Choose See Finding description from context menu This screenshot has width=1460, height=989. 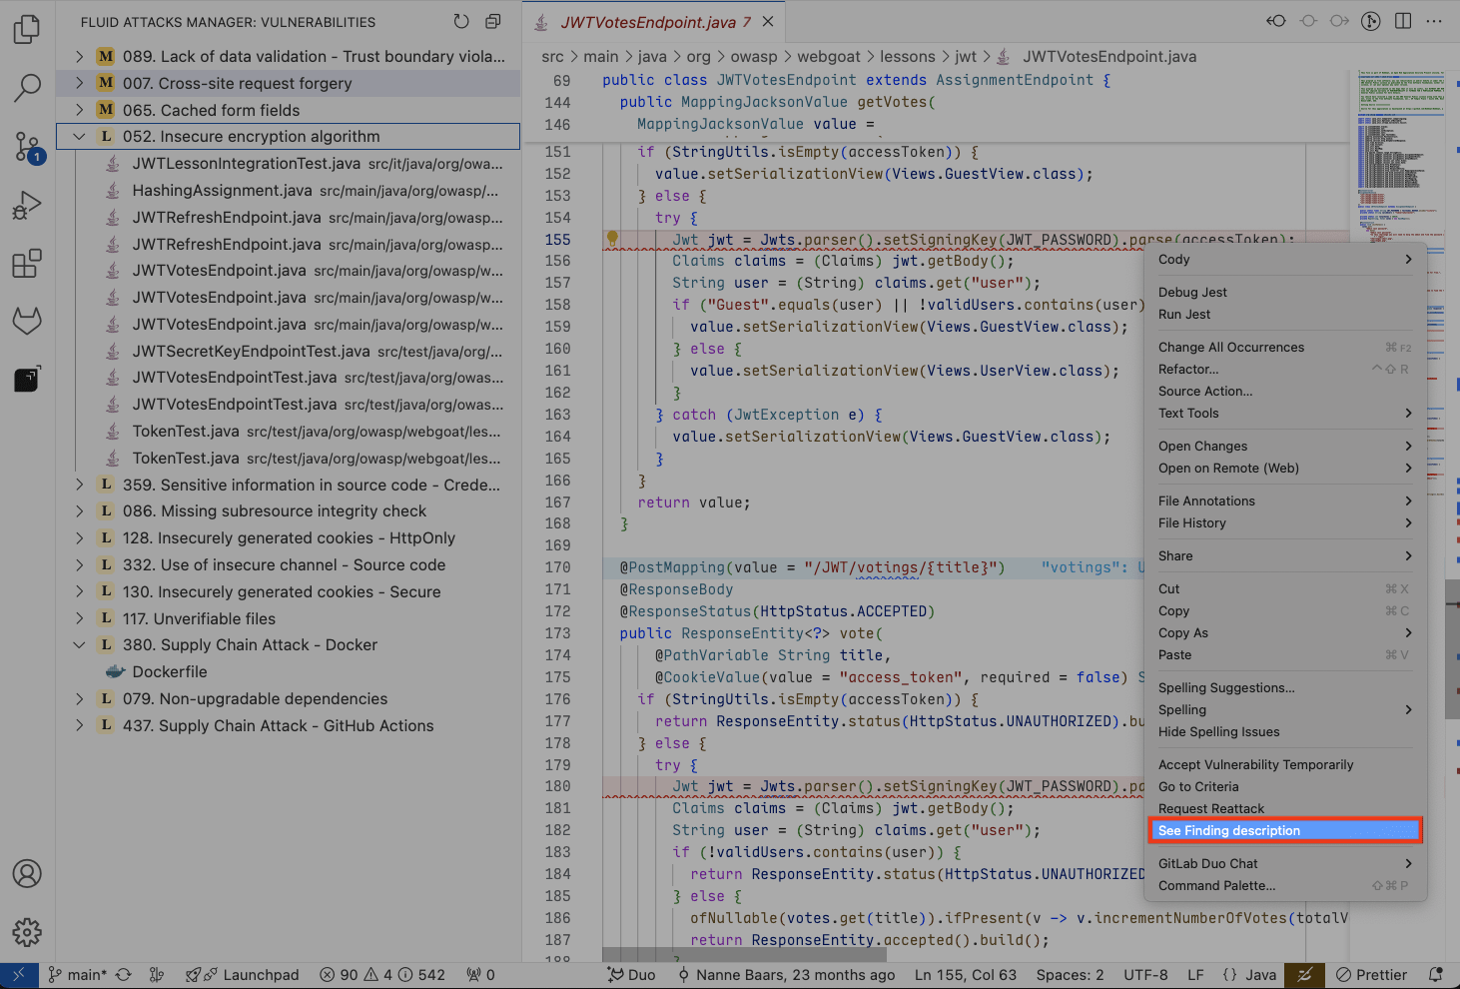coord(1285,831)
